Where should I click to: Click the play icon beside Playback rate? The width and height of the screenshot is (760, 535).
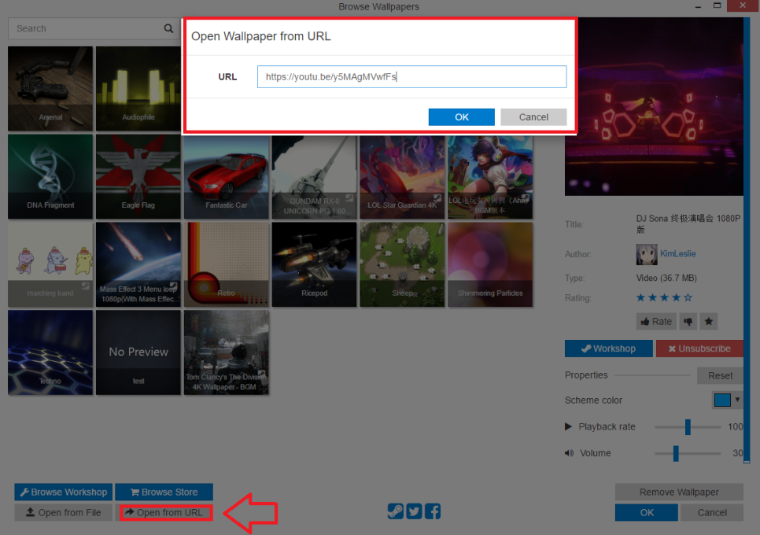click(568, 426)
